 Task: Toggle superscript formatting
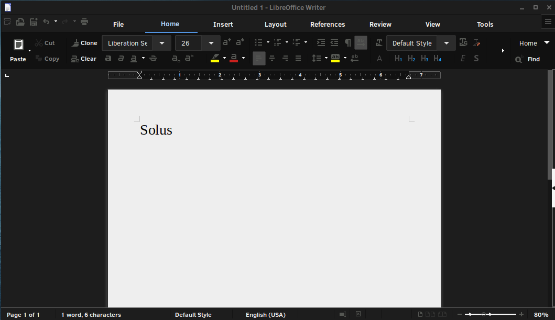click(189, 57)
